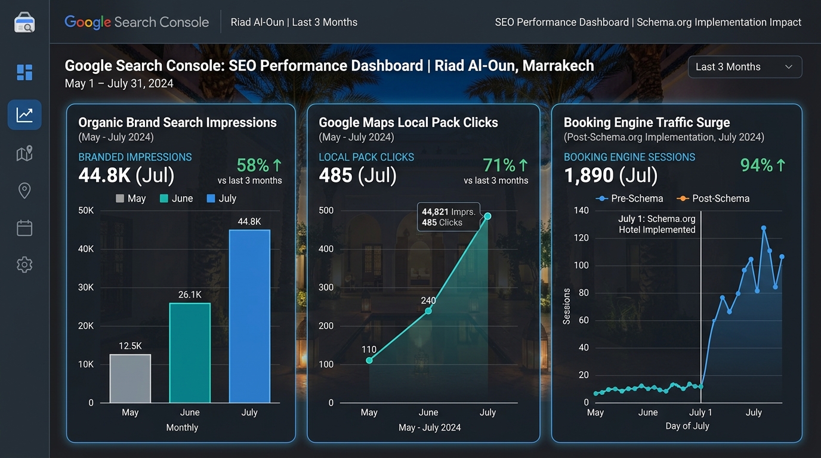The width and height of the screenshot is (821, 458).
Task: Toggle the Post-Schema legend series
Action: pyautogui.click(x=713, y=199)
